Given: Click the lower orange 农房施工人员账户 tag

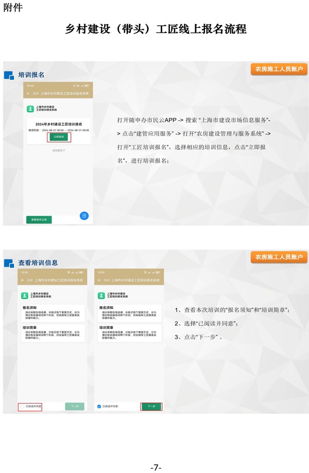Looking at the screenshot, I should (x=279, y=257).
